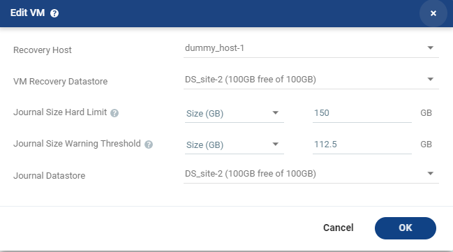Confirm changes with the OK button
Image resolution: width=453 pixels, height=252 pixels.
[406, 228]
